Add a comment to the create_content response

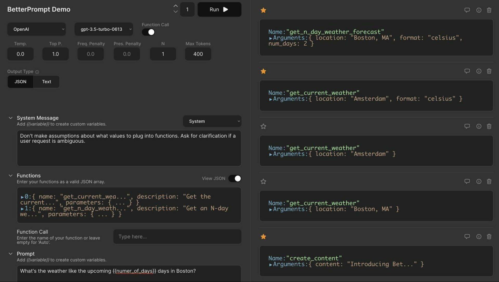[x=467, y=237]
